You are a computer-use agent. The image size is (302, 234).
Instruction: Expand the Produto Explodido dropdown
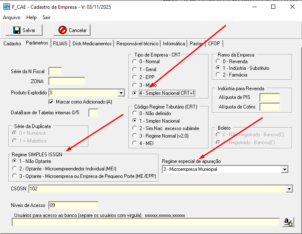tap(121, 93)
